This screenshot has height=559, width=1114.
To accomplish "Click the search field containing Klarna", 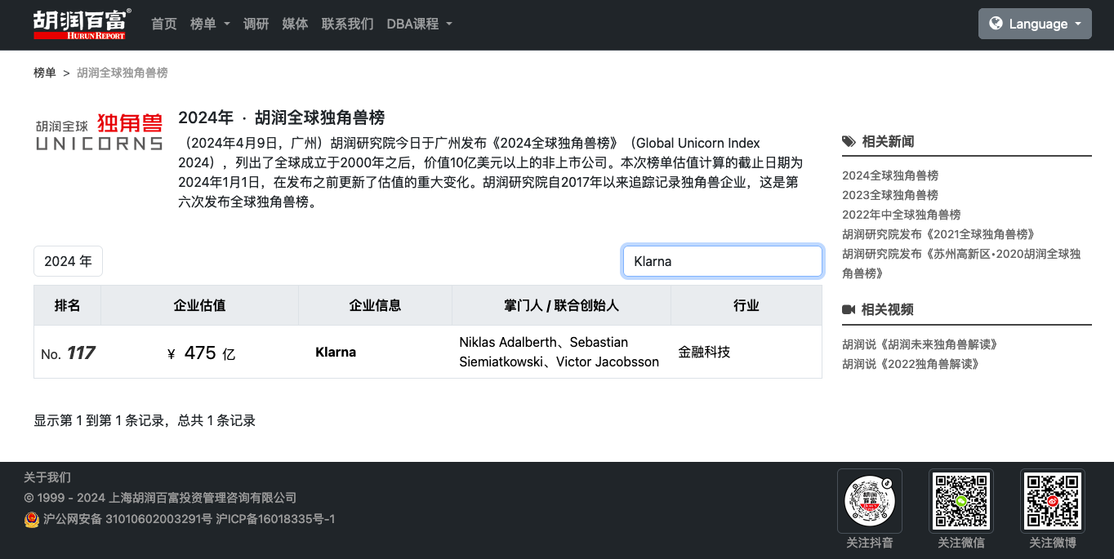I will coord(722,261).
